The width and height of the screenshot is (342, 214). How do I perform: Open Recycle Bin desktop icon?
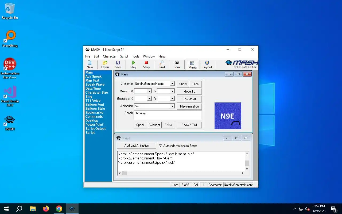(10, 11)
